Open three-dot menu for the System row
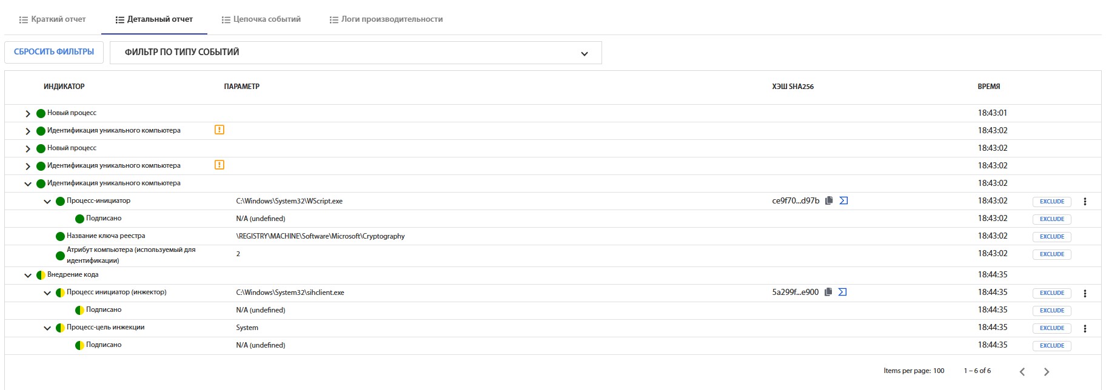Image resolution: width=1106 pixels, height=390 pixels. (x=1085, y=328)
